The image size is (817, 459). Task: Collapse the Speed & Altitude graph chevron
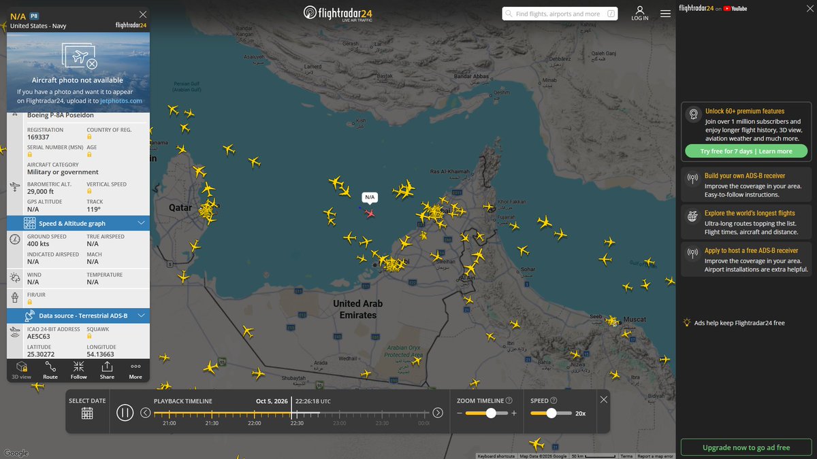[141, 223]
